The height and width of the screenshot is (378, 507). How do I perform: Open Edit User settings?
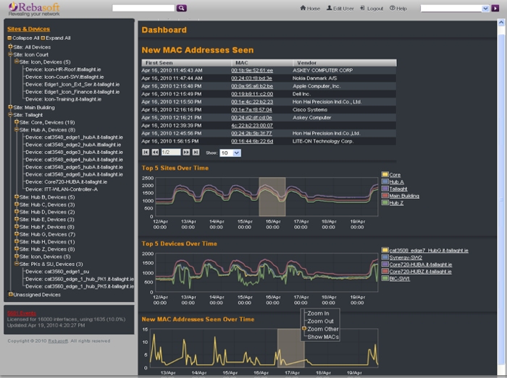click(340, 9)
